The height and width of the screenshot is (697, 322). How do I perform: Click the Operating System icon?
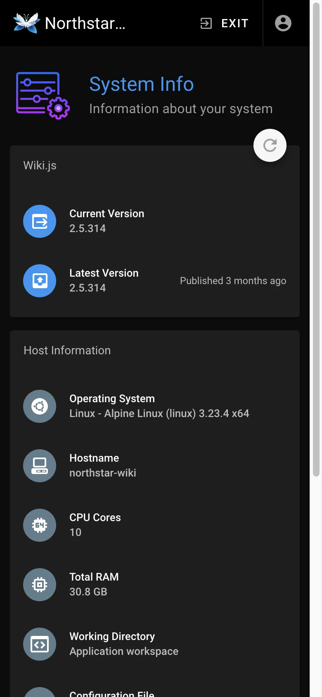click(40, 406)
